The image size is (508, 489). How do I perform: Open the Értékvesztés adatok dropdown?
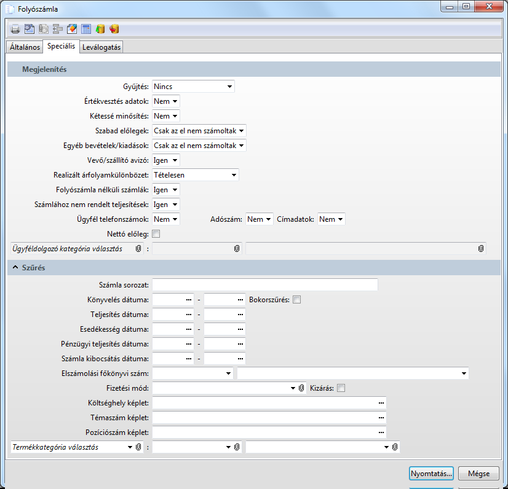point(166,101)
